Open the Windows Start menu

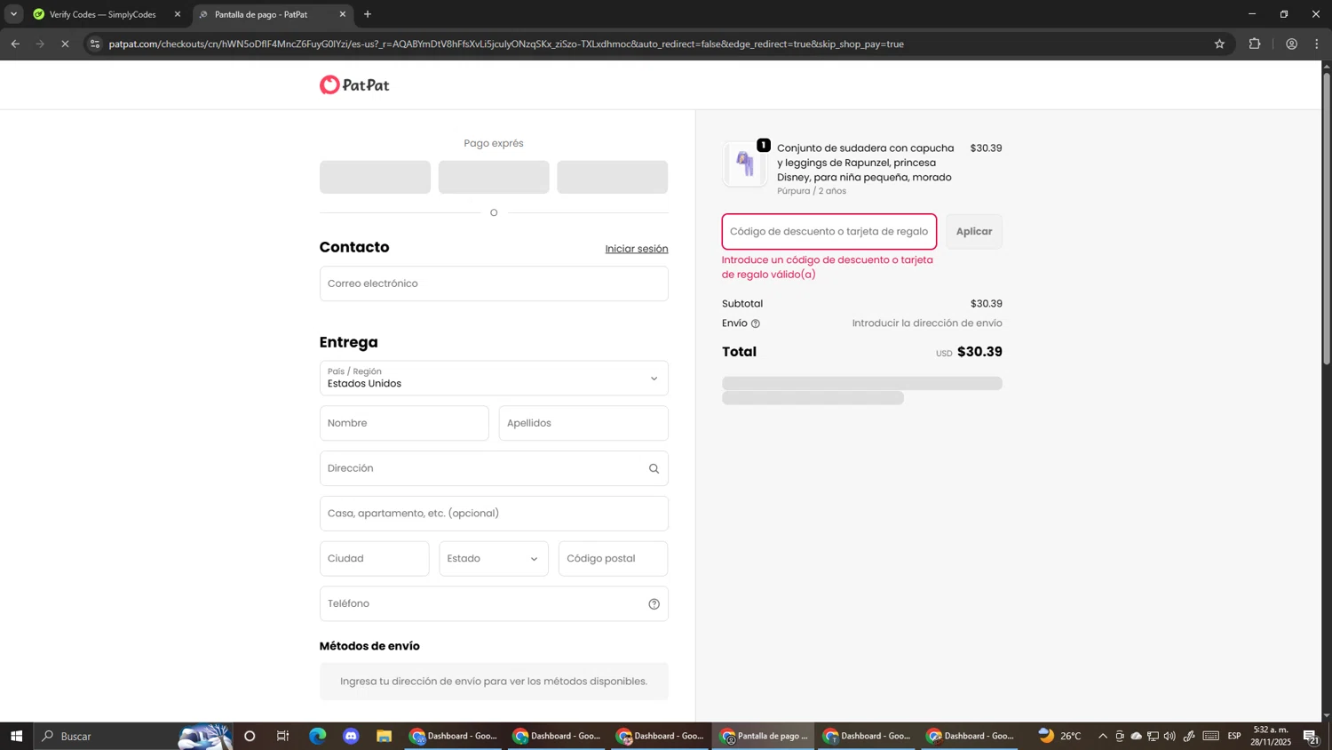pos(16,736)
